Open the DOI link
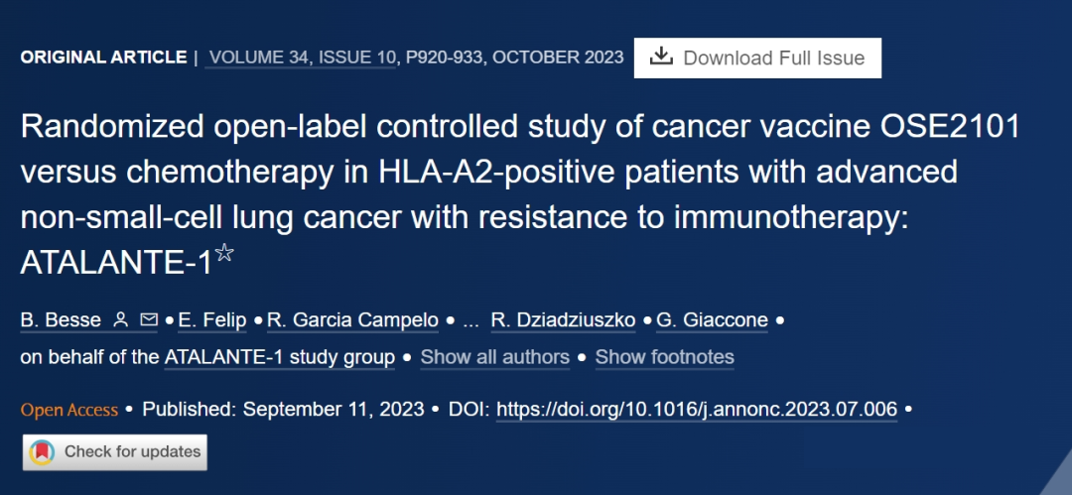 point(697,410)
